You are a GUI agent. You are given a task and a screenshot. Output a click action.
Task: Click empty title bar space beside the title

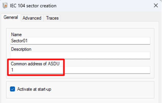pyautogui.click(x=102, y=6)
